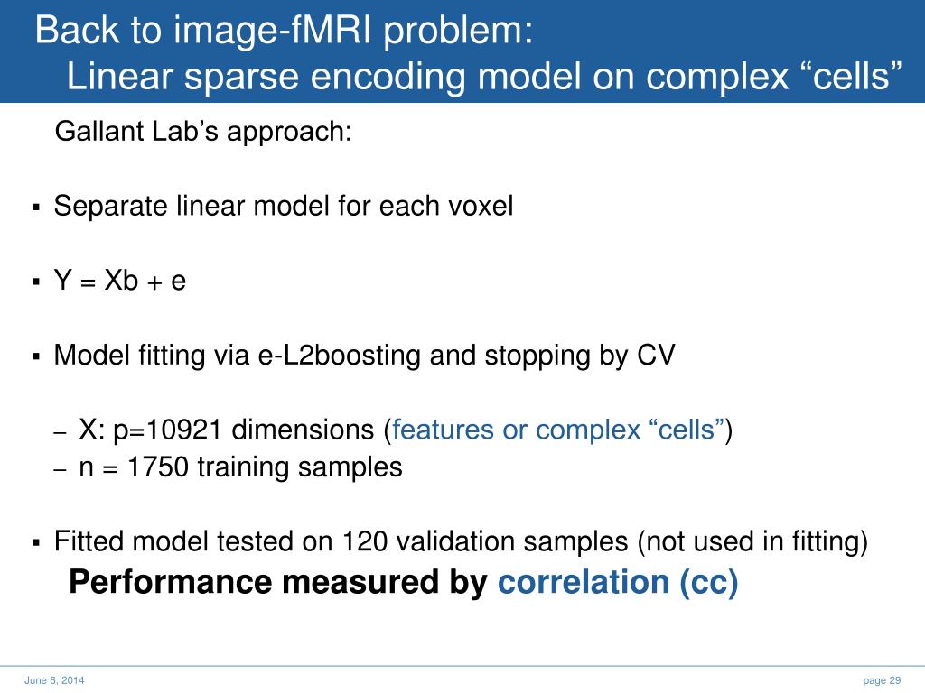
Task: Select the 'n = 1750 training samples' line
Action: tap(240, 467)
